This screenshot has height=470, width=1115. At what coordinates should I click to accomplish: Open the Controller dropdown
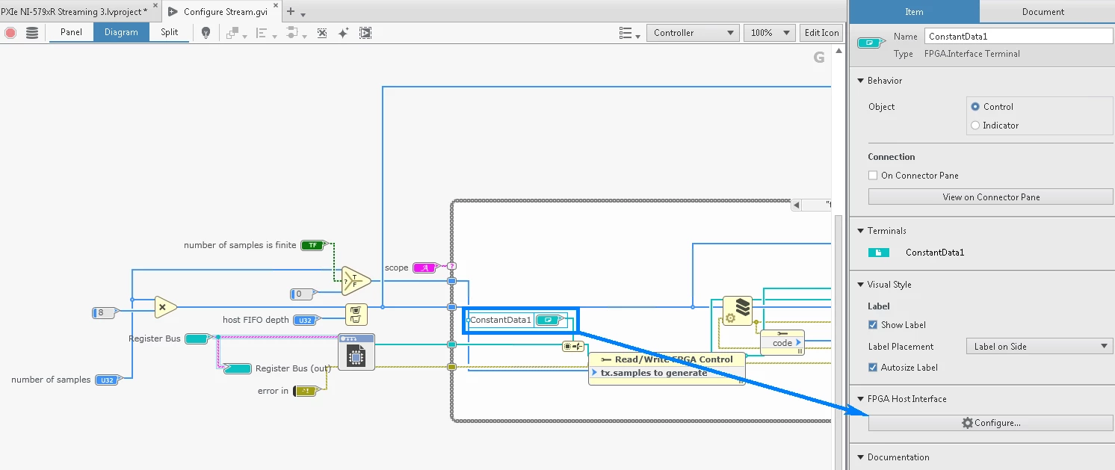(693, 32)
